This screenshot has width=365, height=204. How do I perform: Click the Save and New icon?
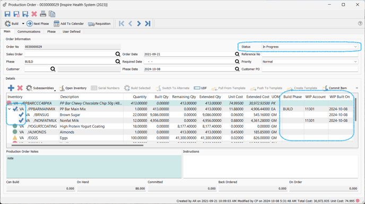(x=25, y=14)
